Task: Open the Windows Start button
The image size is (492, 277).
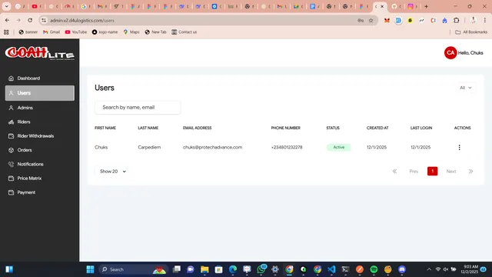Action: tap(91, 269)
